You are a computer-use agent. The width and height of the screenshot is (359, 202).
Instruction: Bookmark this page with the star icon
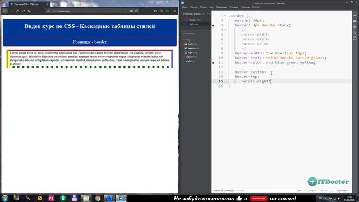[136, 11]
